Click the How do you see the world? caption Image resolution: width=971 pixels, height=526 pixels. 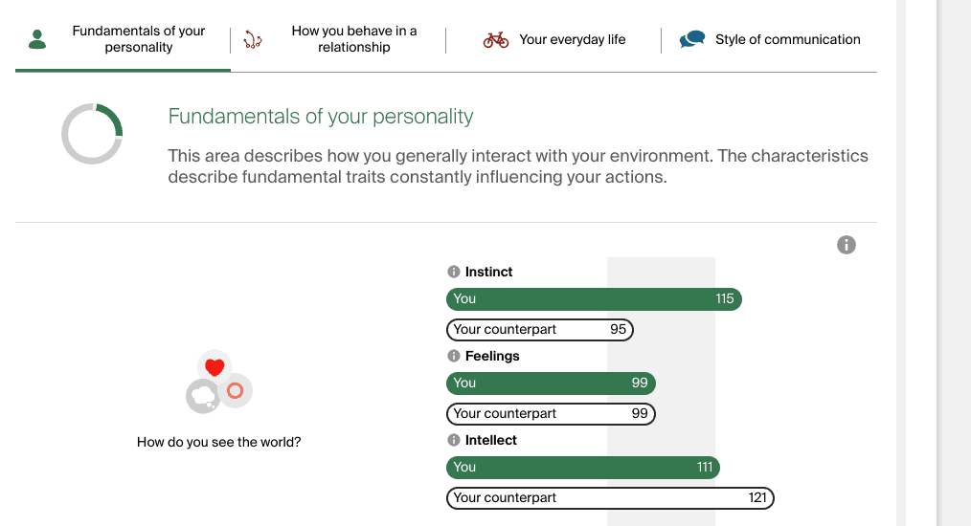pyautogui.click(x=218, y=442)
